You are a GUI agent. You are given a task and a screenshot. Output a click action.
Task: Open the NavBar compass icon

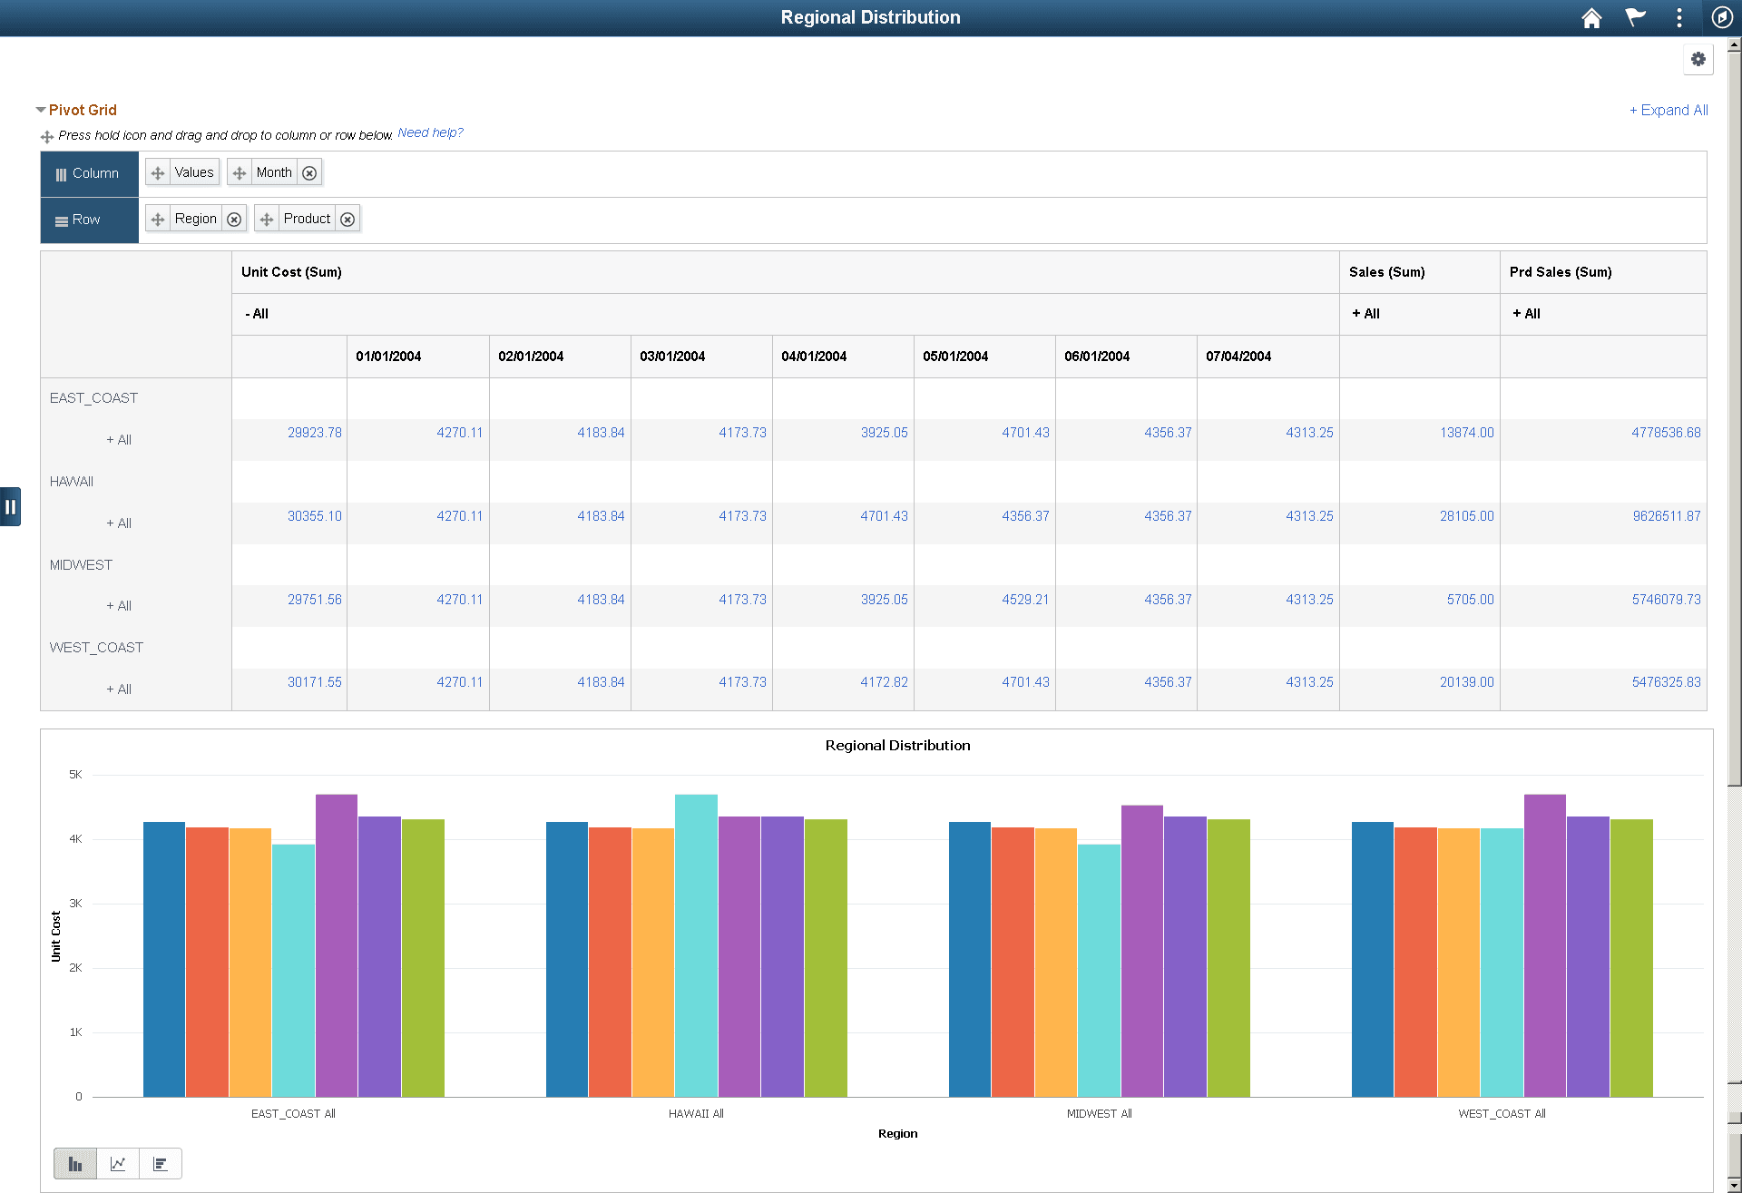point(1721,18)
